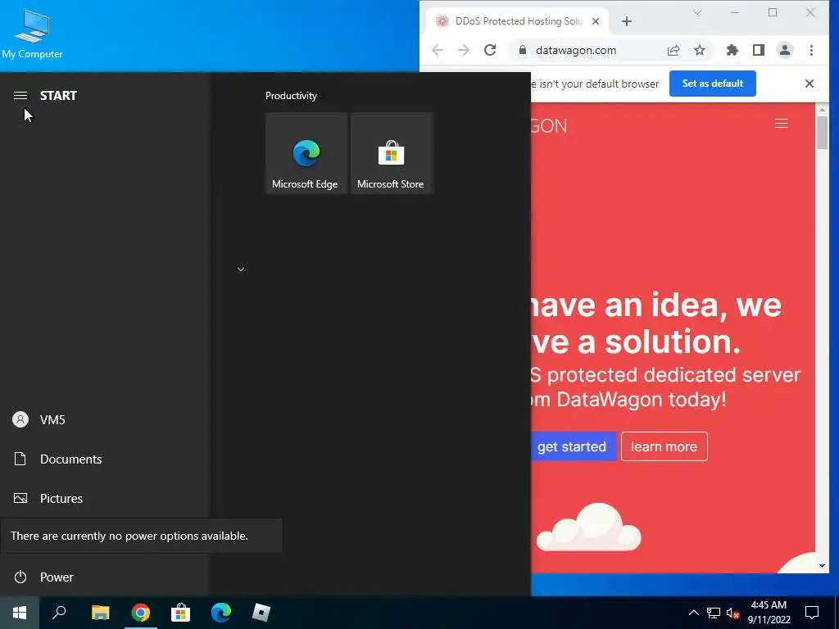Open Pictures from the Start menu
839x629 pixels.
[104, 499]
